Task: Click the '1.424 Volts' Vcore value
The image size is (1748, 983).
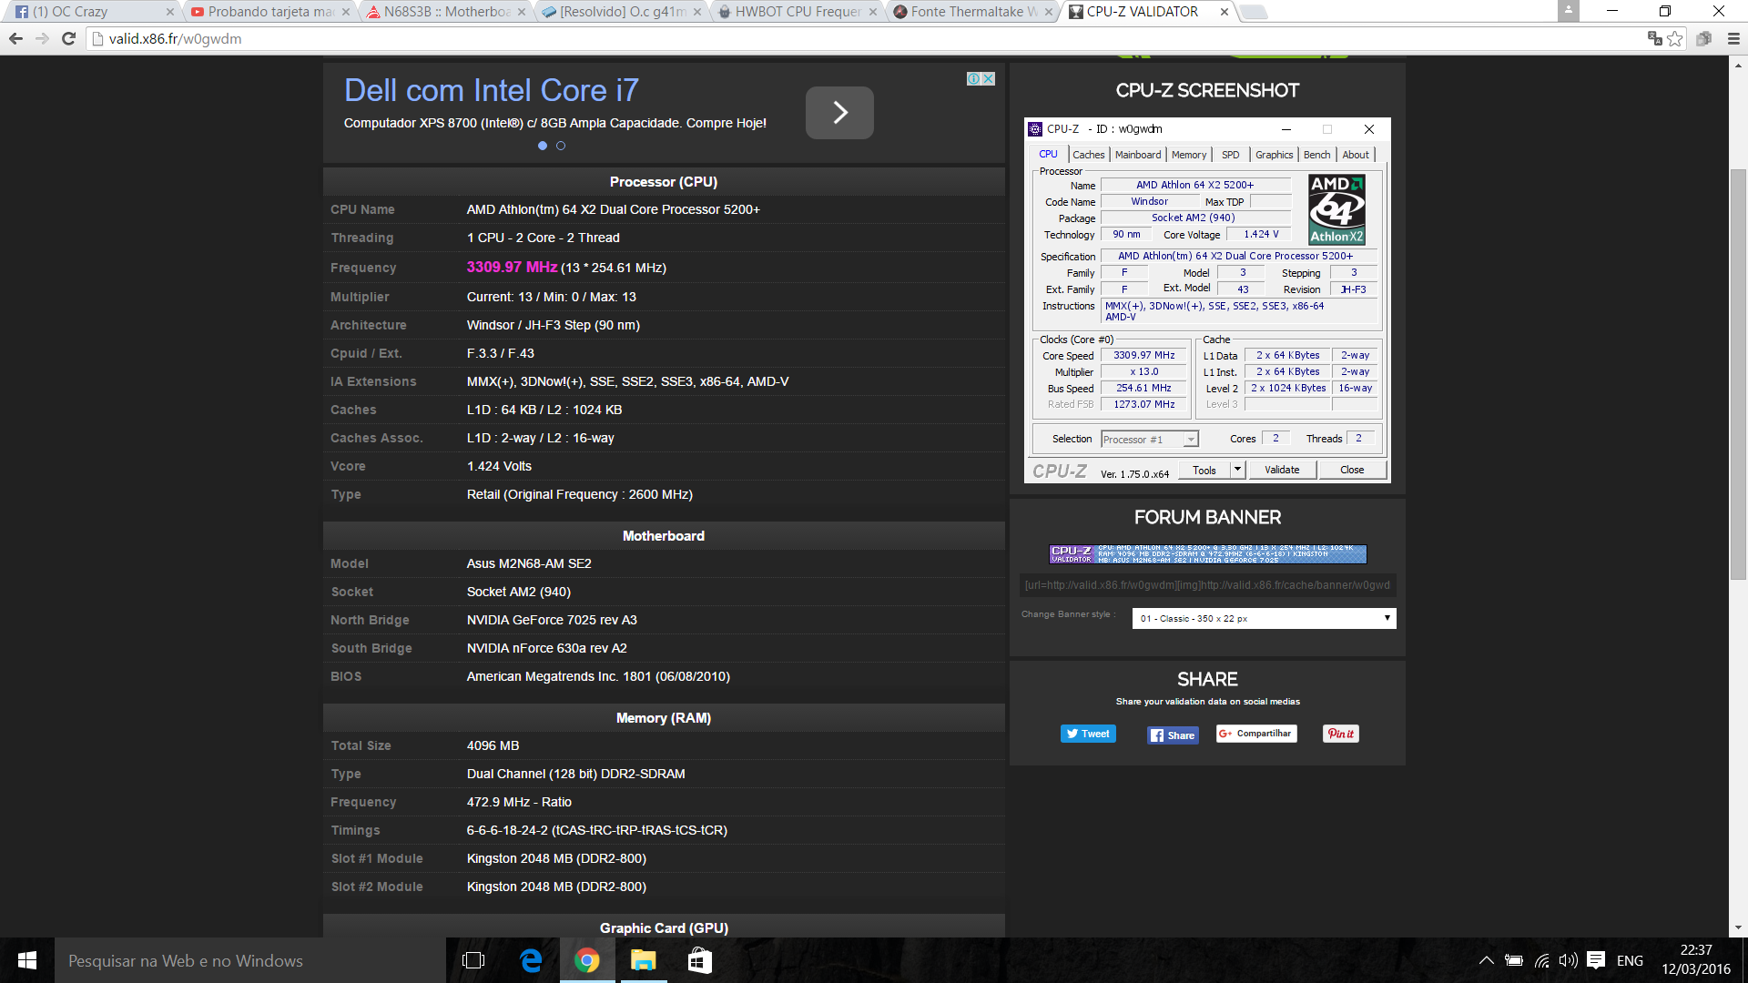Action: coord(499,466)
